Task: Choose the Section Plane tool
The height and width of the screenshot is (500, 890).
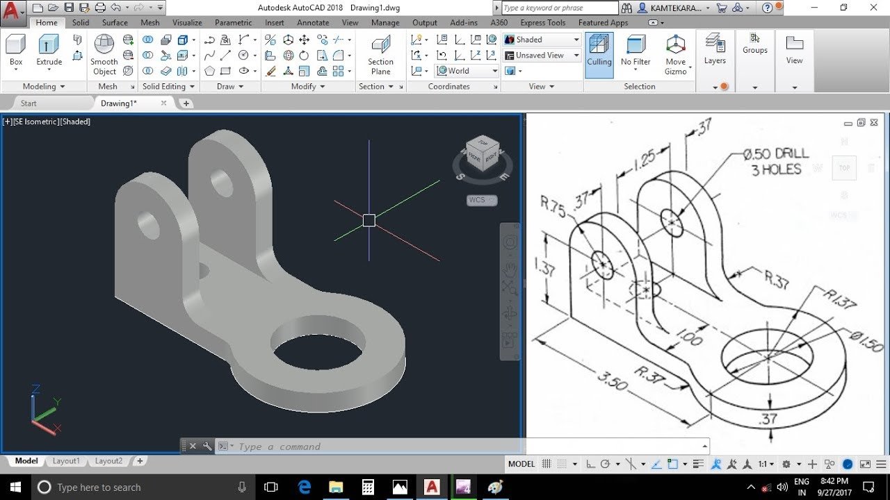Action: (x=380, y=54)
